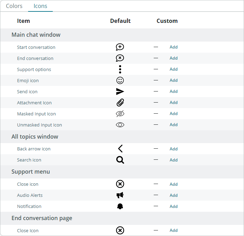Click the Emoji smiley face icon
This screenshot has height=236, width=244.
(x=120, y=80)
